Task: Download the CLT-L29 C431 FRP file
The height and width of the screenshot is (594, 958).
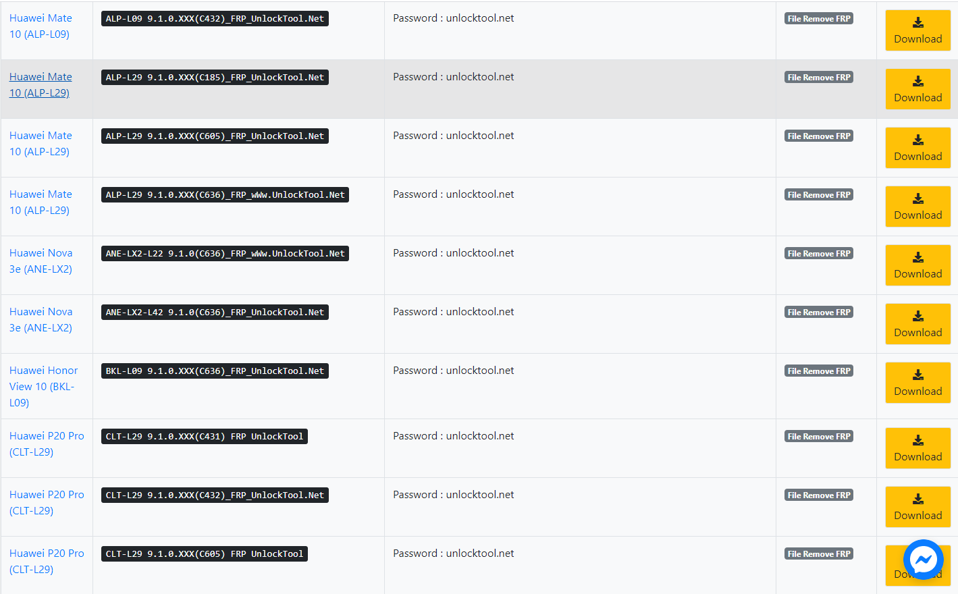Action: pyautogui.click(x=917, y=448)
